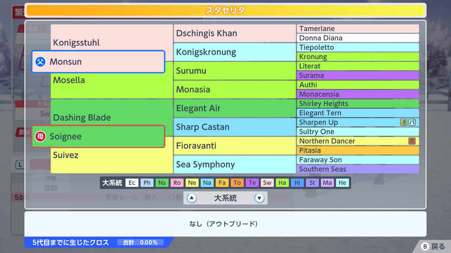Pick the He lineage legend chip

point(342,182)
